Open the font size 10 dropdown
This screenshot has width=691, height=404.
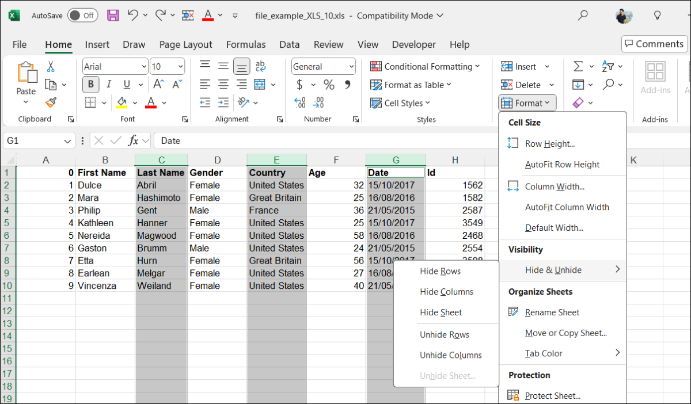(x=180, y=67)
